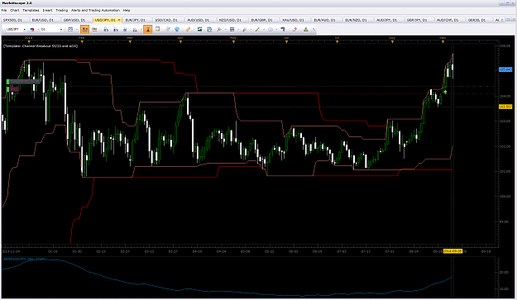
Task: Click the grayed-out pin icon
Action: (167, 29)
